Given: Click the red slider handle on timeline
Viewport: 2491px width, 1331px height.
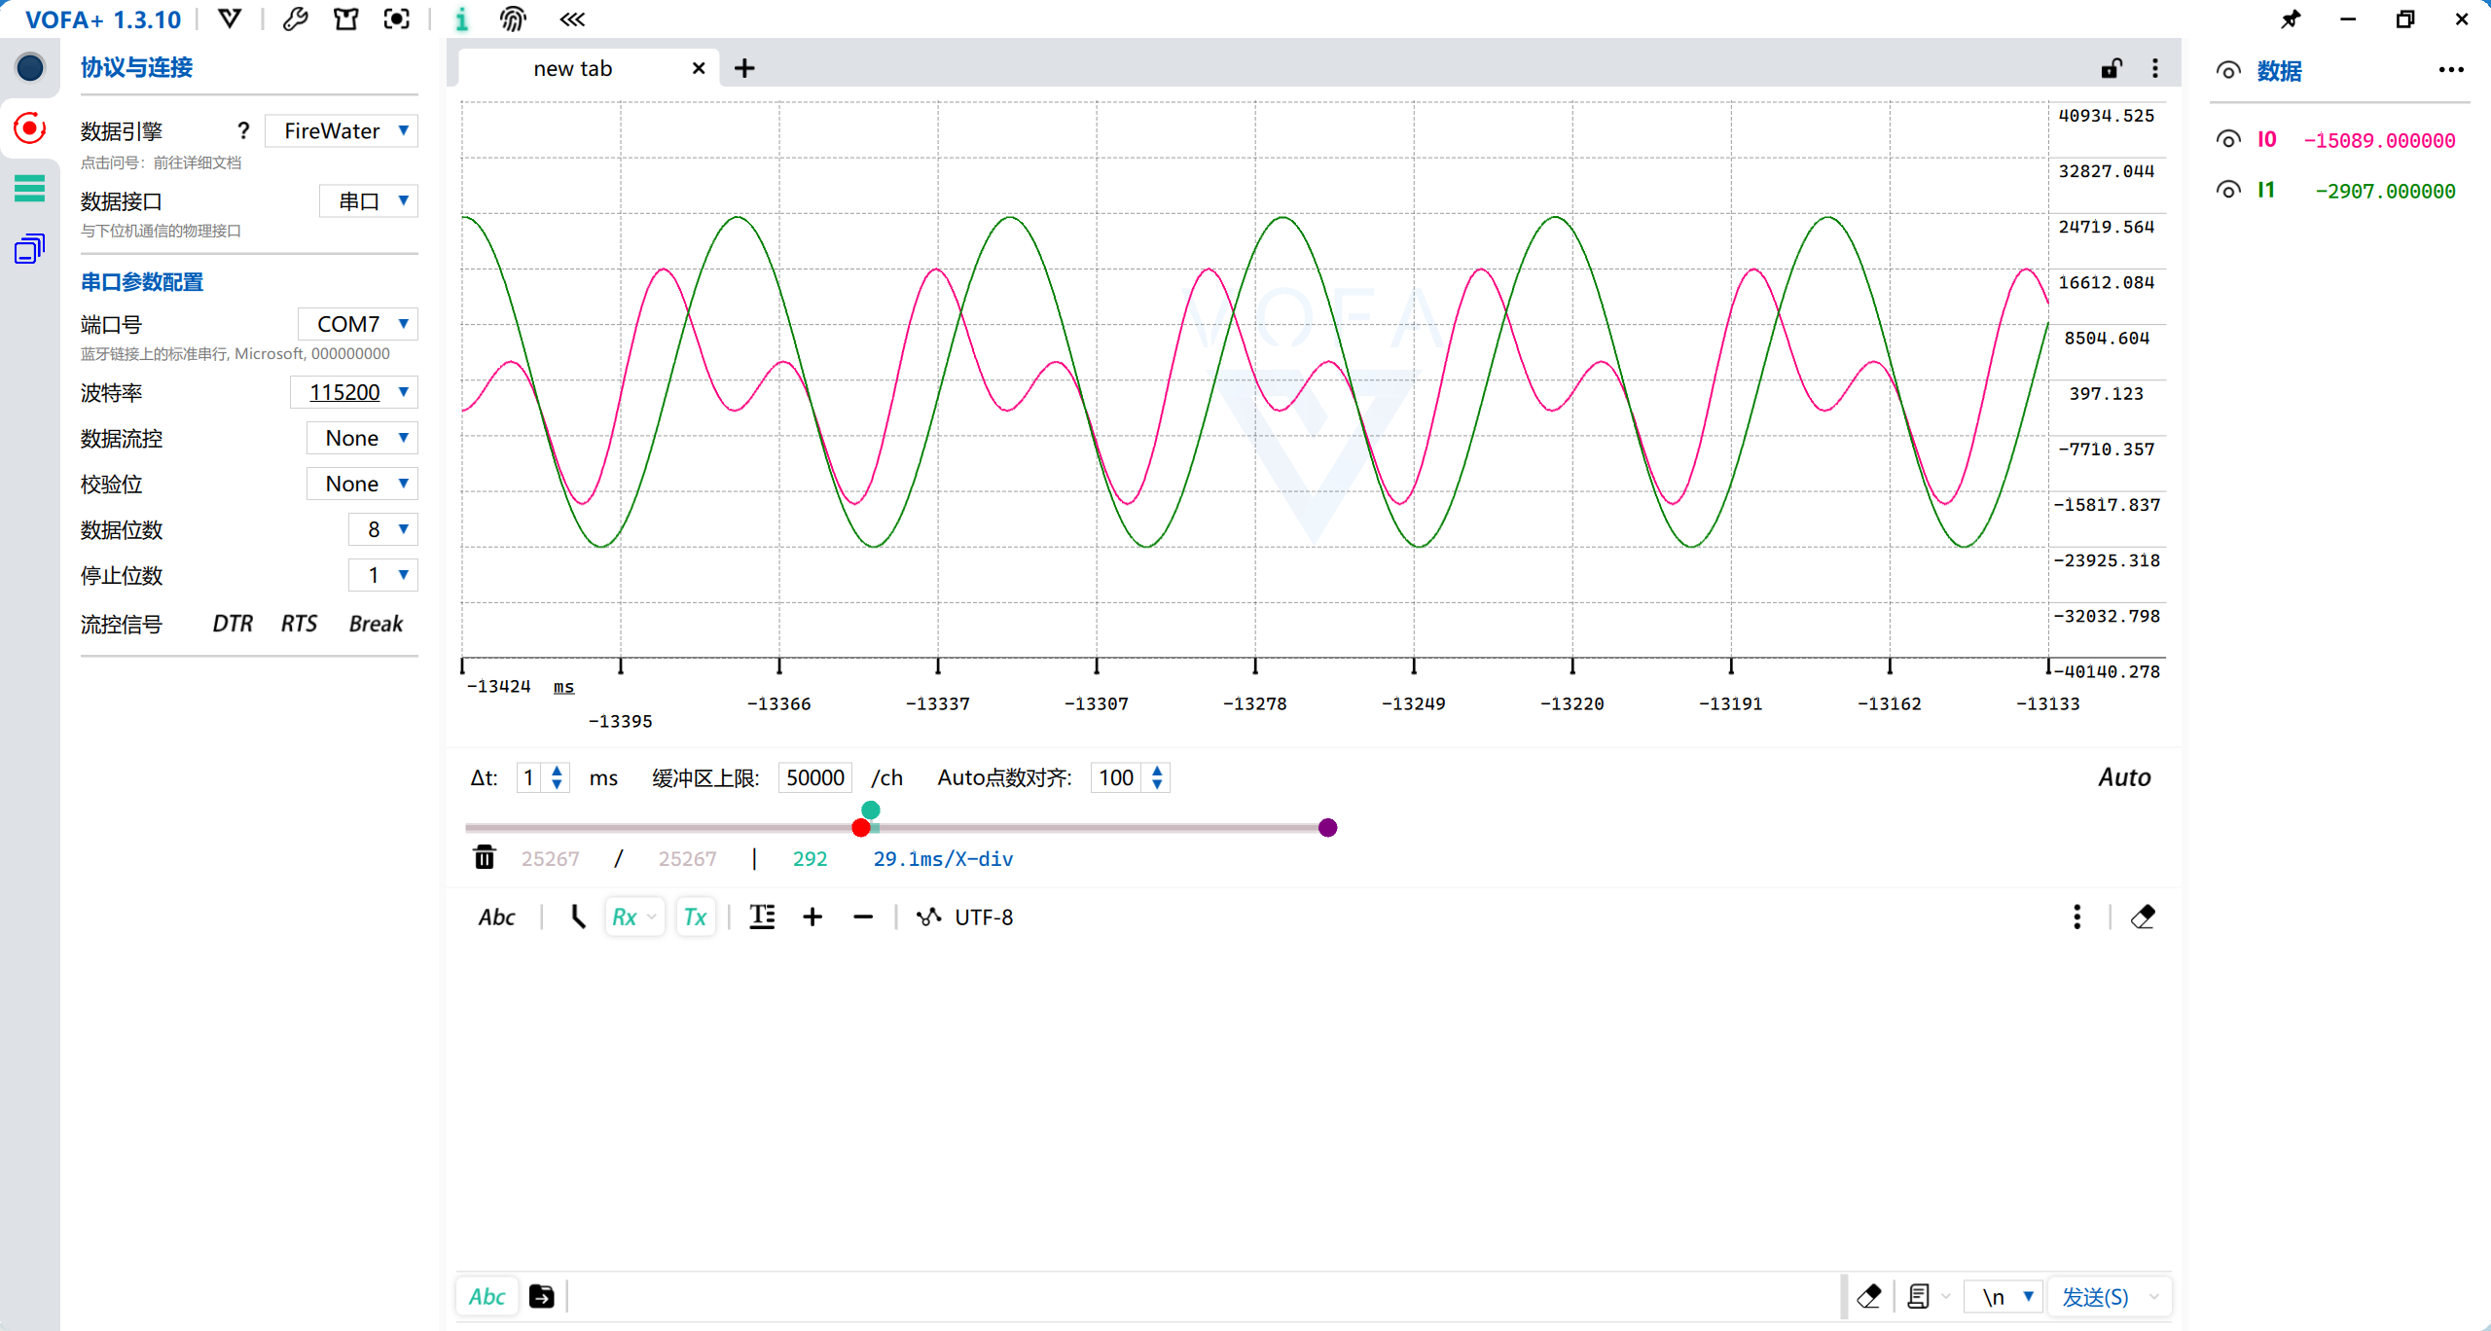Looking at the screenshot, I should tap(861, 828).
